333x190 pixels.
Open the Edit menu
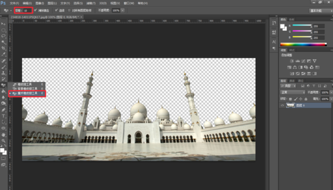[27, 3]
